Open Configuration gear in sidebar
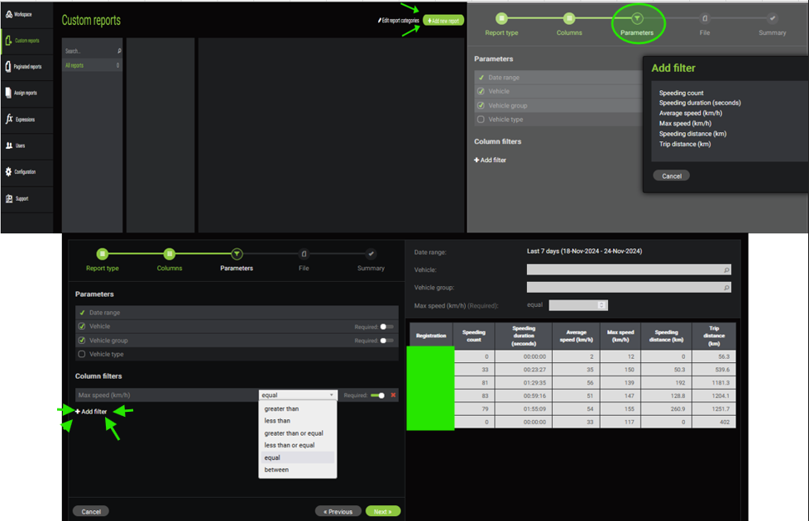This screenshot has height=521, width=809. click(x=23, y=172)
